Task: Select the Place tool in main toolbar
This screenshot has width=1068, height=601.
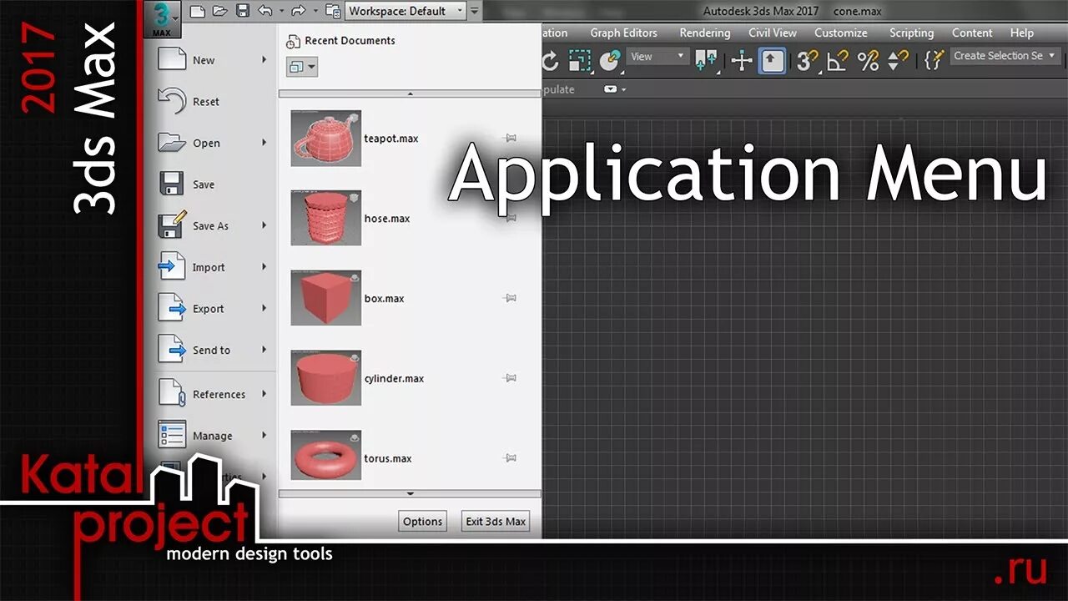Action: coord(612,60)
